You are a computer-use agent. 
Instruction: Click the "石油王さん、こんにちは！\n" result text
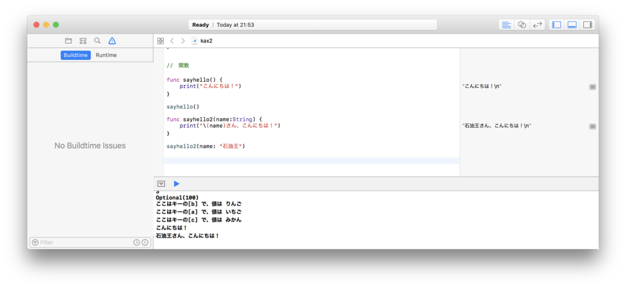(497, 126)
